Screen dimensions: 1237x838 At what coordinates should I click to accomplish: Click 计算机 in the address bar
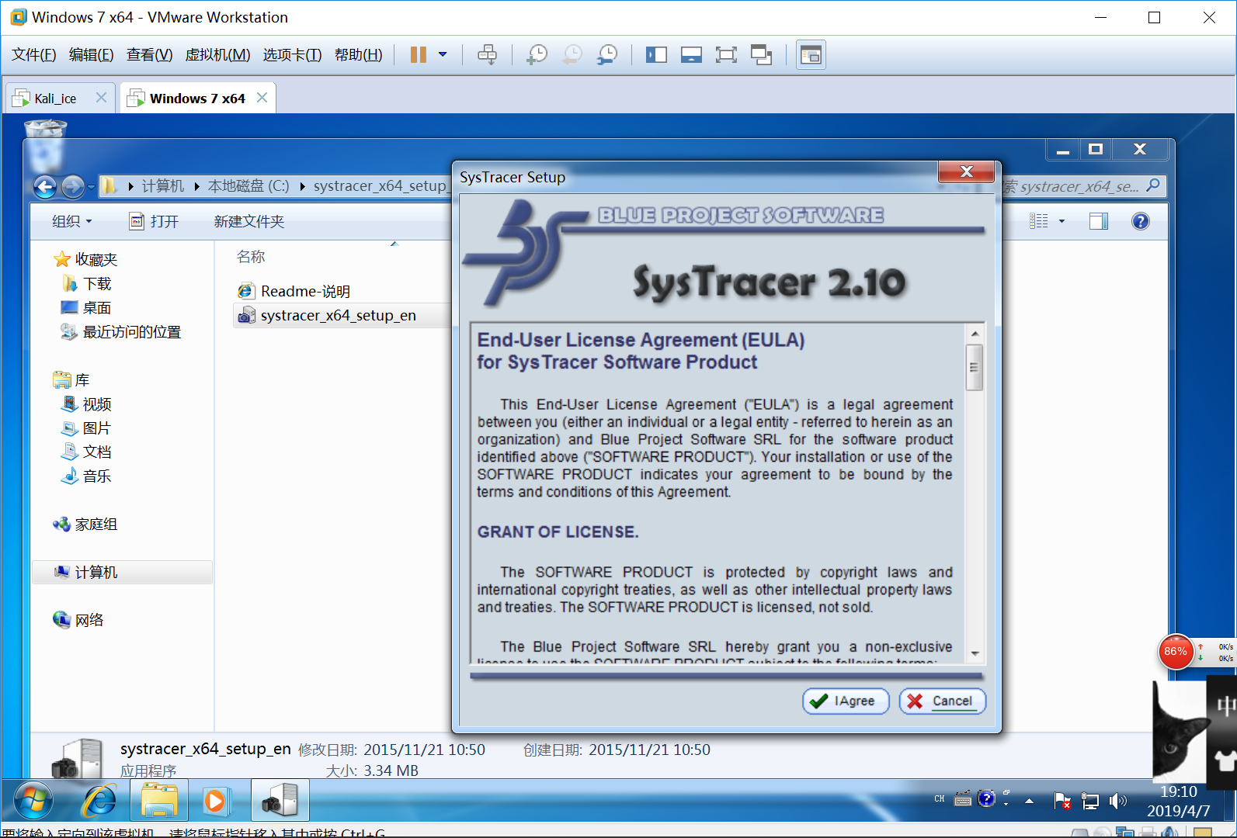(x=163, y=186)
